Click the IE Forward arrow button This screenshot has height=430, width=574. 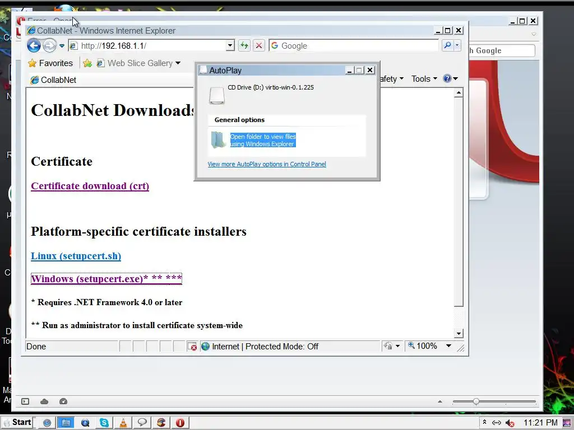pos(49,46)
